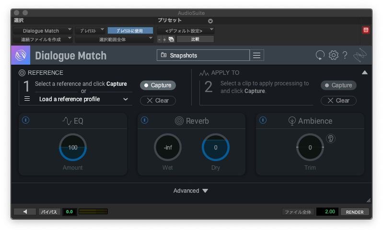The height and width of the screenshot is (232, 383).
Task: Click the Ambience microphone icon
Action: [x=292, y=121]
